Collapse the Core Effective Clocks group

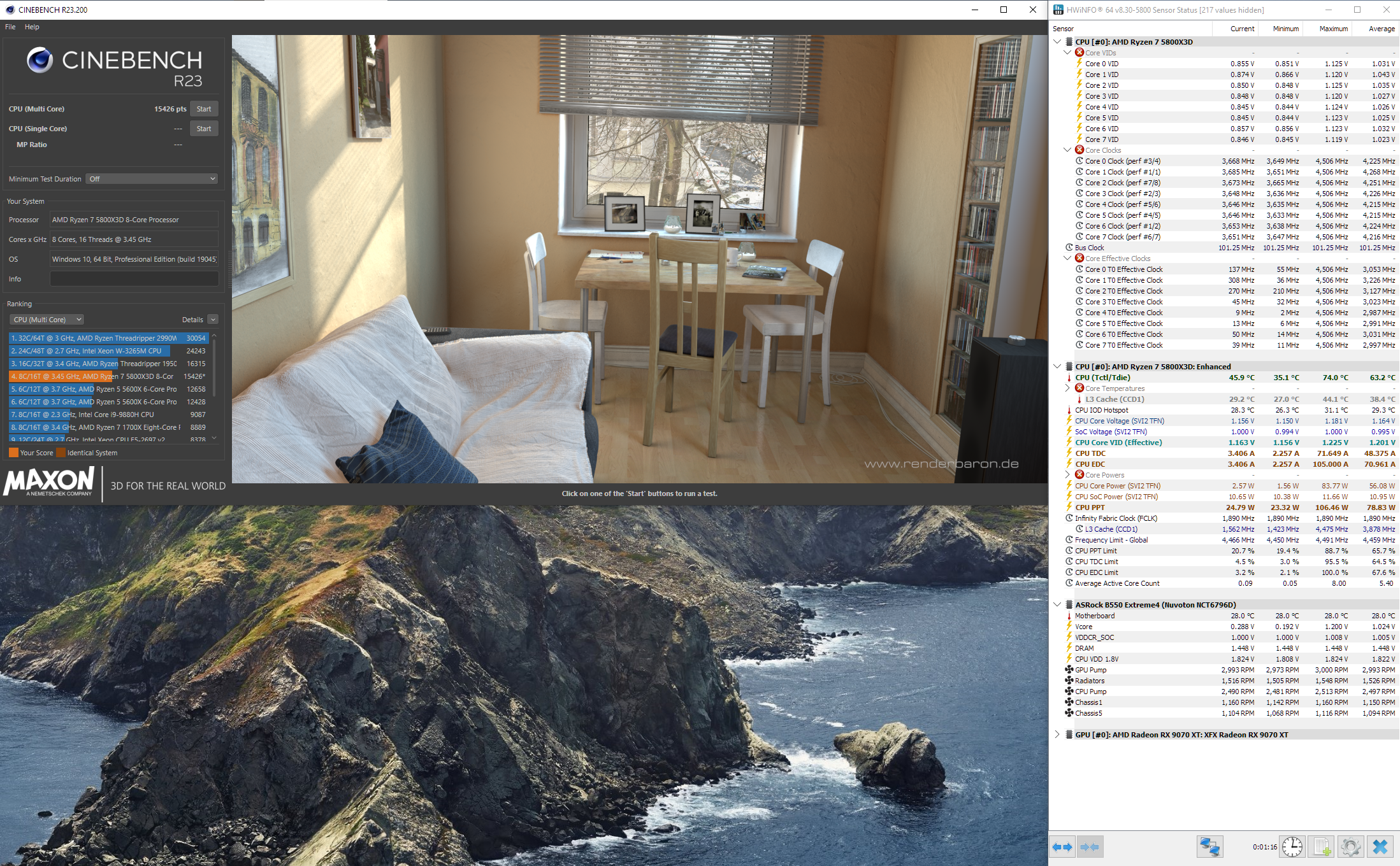(1067, 259)
